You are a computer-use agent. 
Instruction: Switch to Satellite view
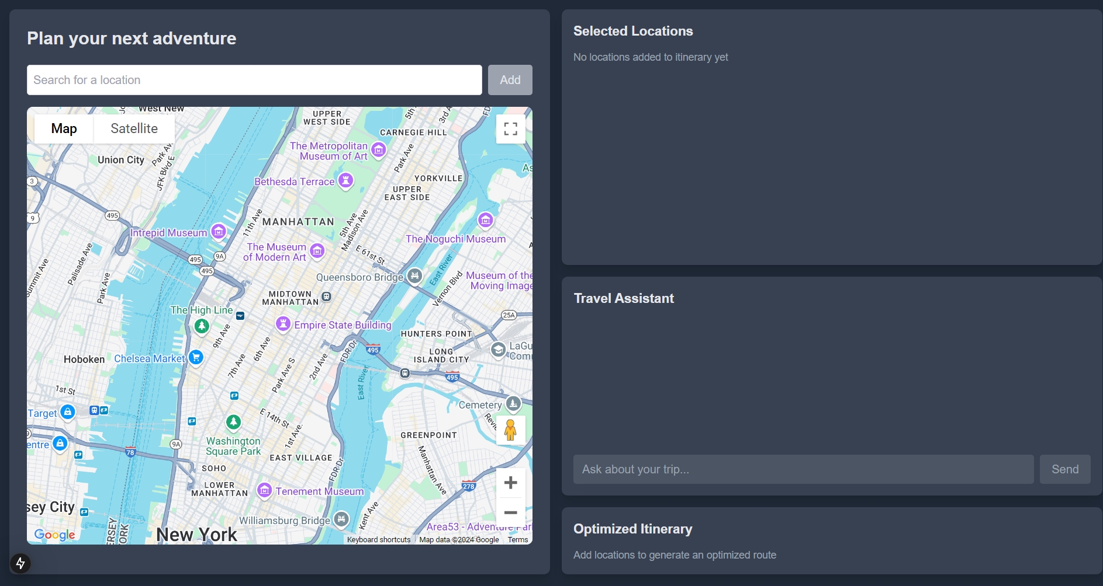click(x=134, y=128)
